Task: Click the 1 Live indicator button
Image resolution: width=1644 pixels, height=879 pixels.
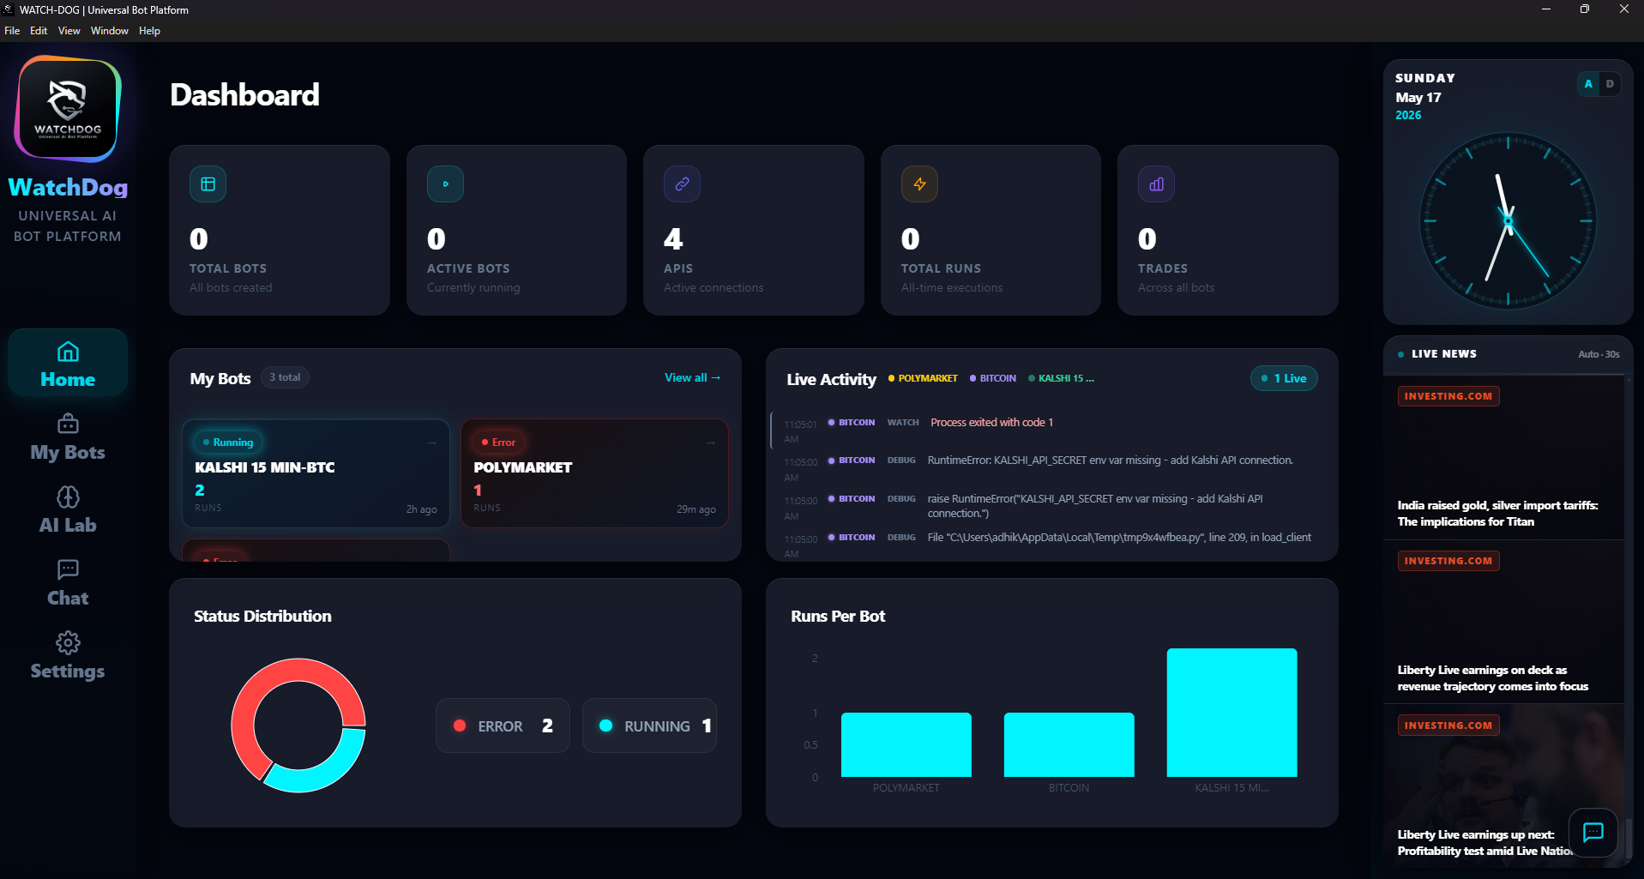Action: click(x=1284, y=378)
